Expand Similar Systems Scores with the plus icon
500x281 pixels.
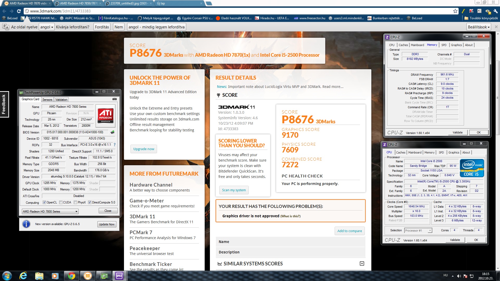click(x=362, y=264)
